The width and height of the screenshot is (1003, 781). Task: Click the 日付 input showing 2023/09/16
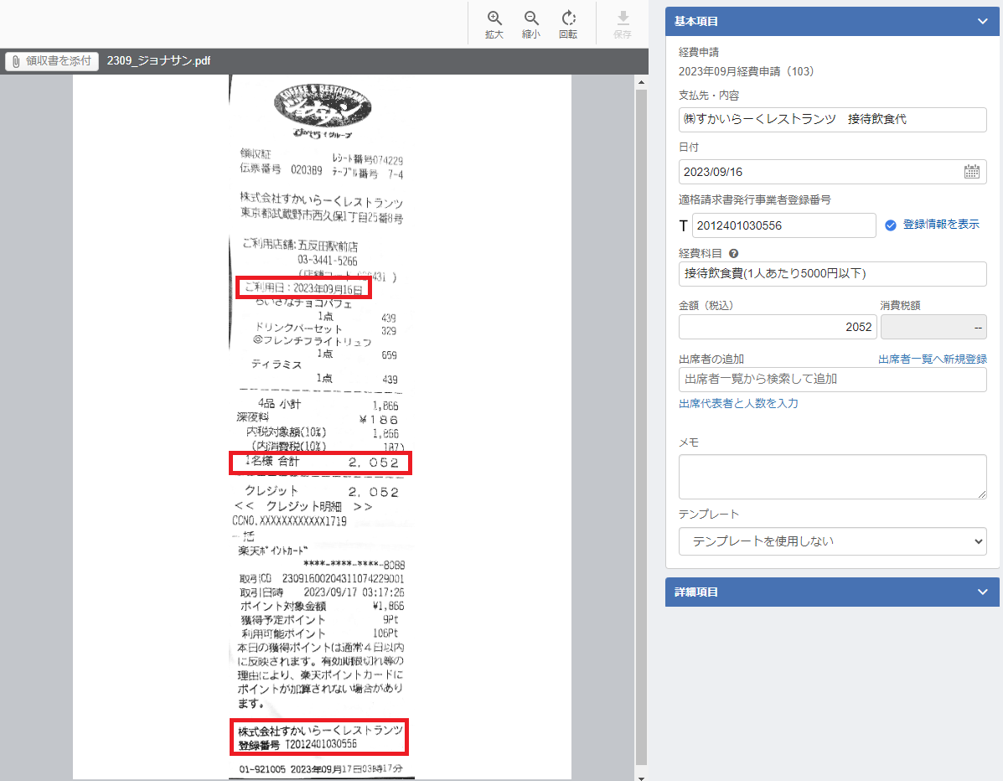pyautogui.click(x=832, y=172)
